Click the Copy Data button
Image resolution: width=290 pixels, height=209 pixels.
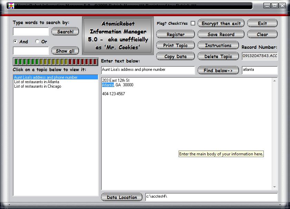pos(175,56)
